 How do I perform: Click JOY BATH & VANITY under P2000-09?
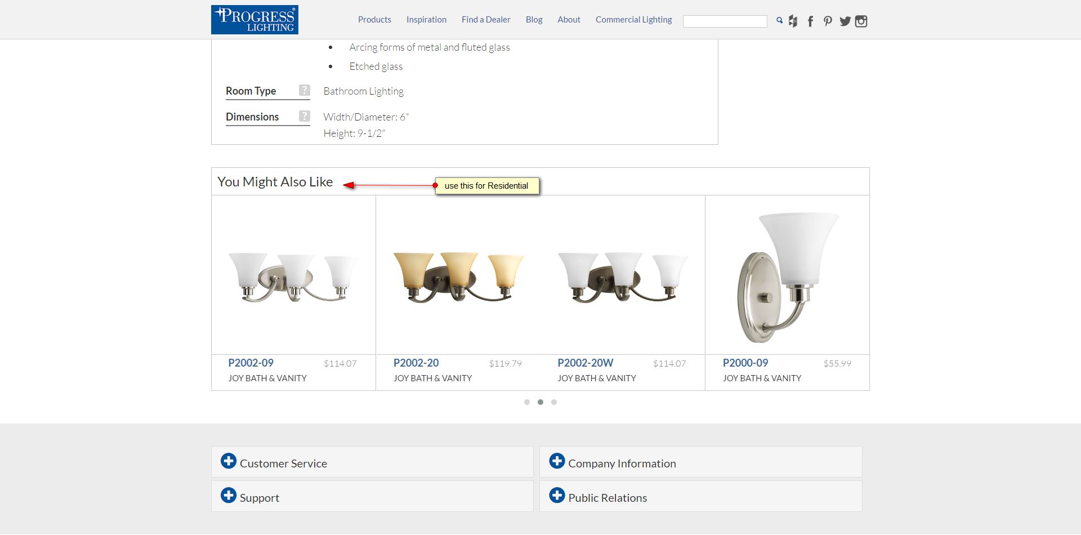(x=762, y=378)
